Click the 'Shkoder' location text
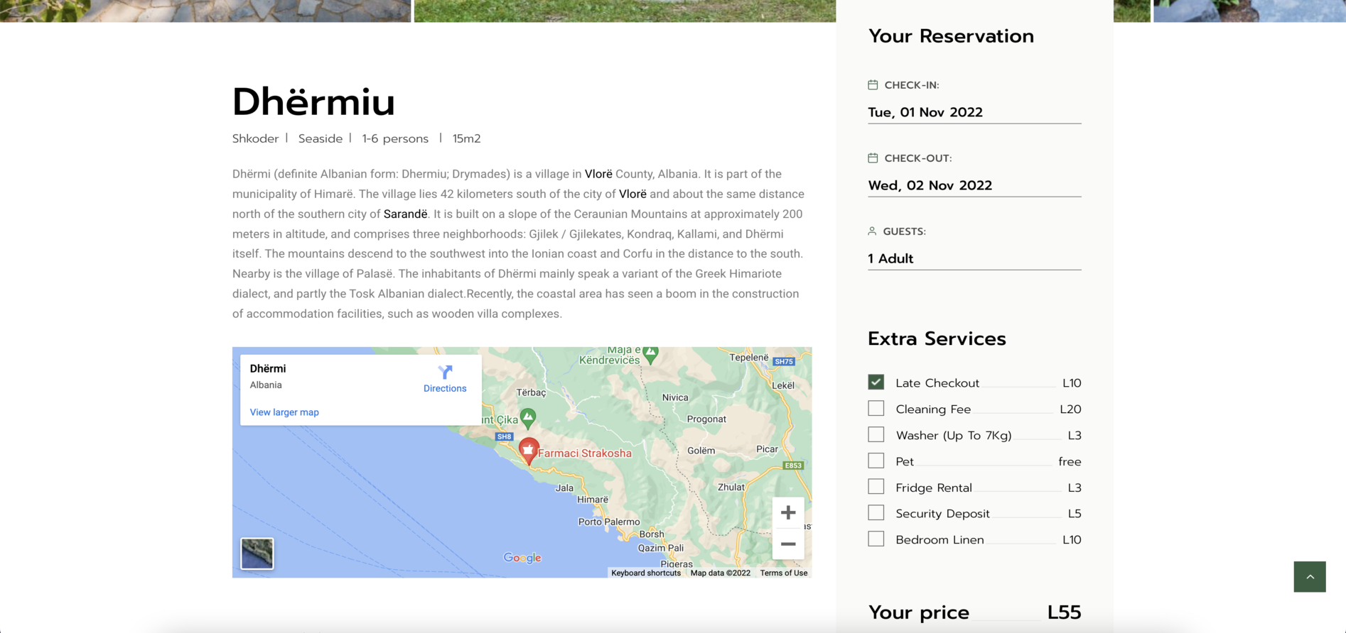This screenshot has height=633, width=1346. (x=255, y=138)
